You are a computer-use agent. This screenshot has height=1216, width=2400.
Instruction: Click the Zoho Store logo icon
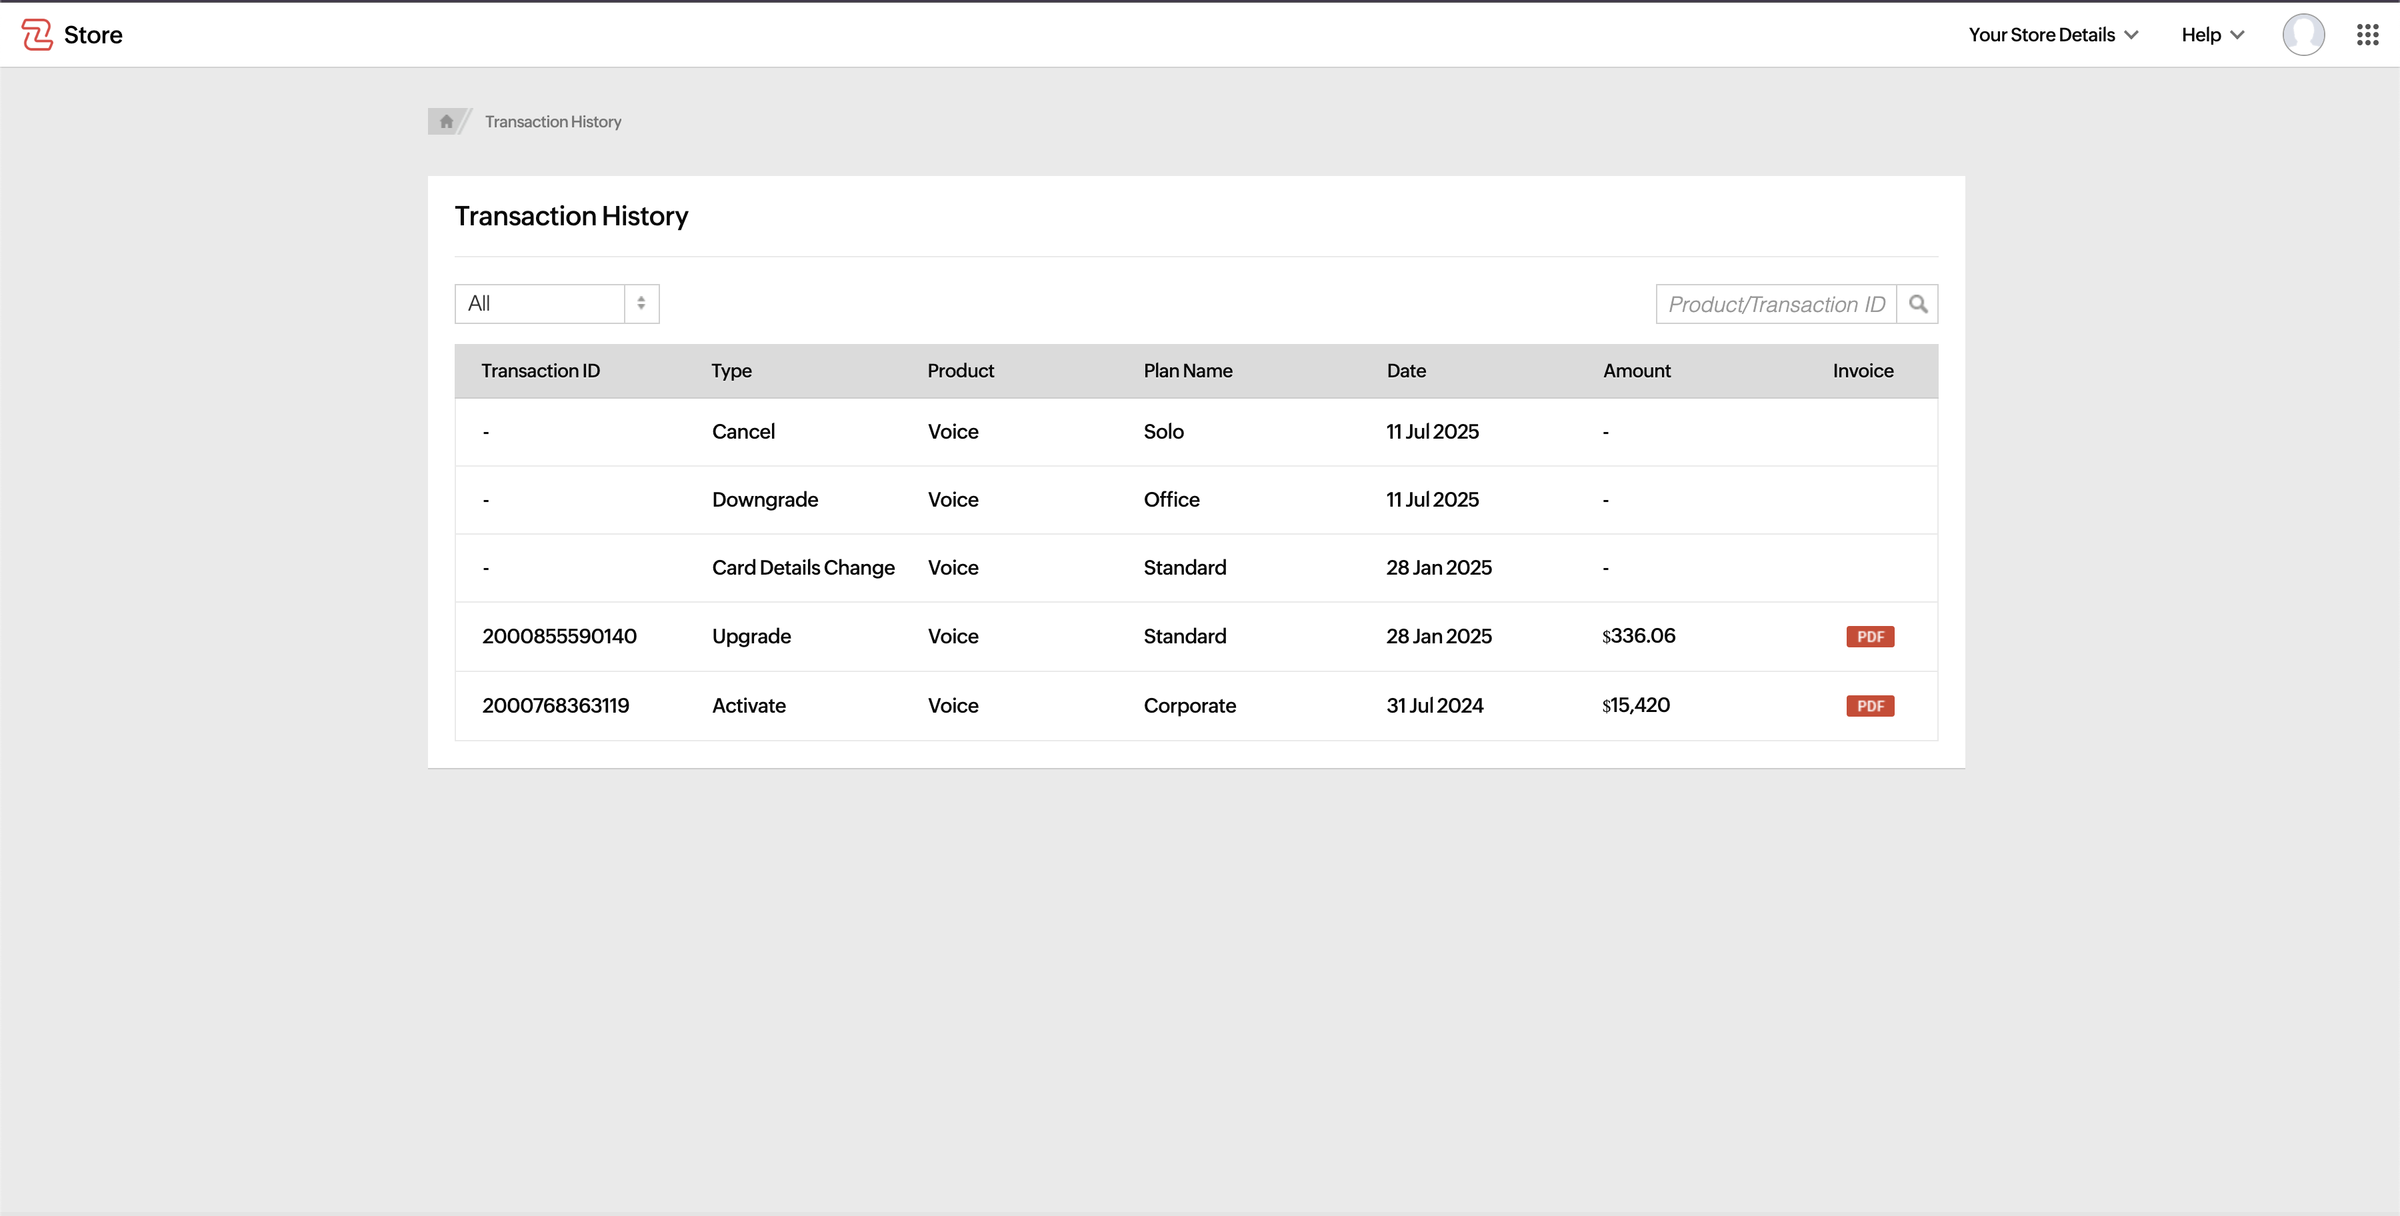(x=37, y=35)
